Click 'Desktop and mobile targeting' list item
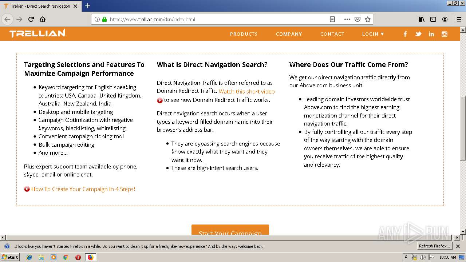Screen dimensions: 466x262 click(x=76, y=112)
